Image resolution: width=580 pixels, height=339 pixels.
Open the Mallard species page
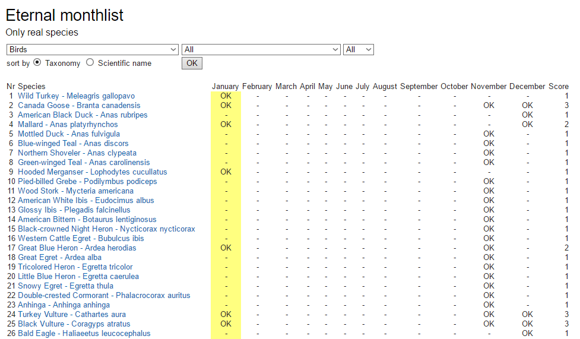coord(68,124)
